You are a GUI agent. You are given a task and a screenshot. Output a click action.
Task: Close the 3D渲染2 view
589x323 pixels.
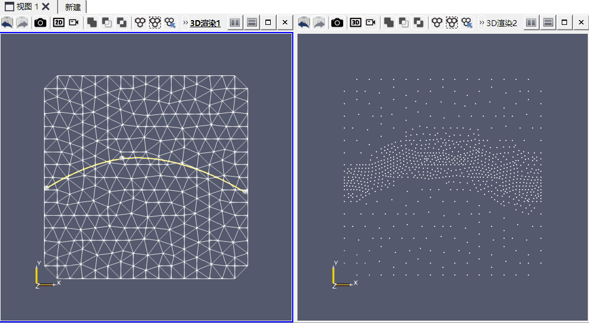581,23
